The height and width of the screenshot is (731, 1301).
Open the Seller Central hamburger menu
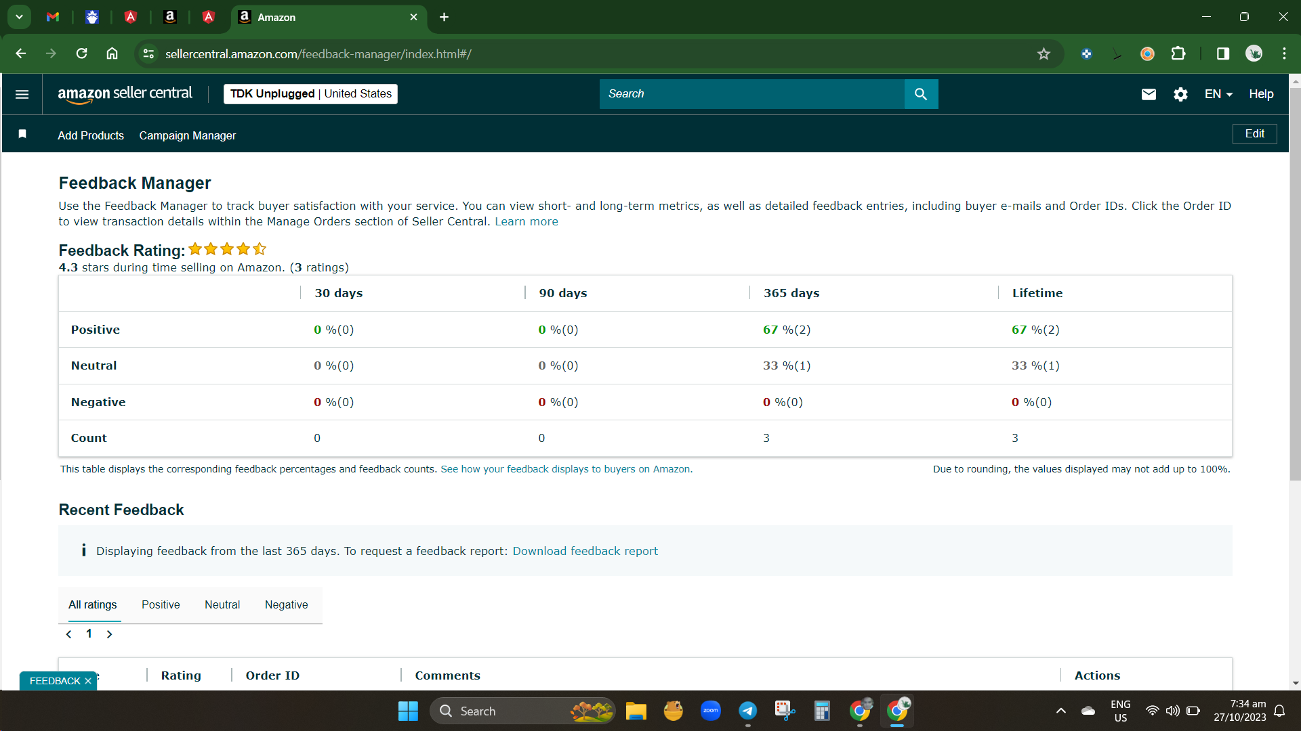(x=22, y=94)
